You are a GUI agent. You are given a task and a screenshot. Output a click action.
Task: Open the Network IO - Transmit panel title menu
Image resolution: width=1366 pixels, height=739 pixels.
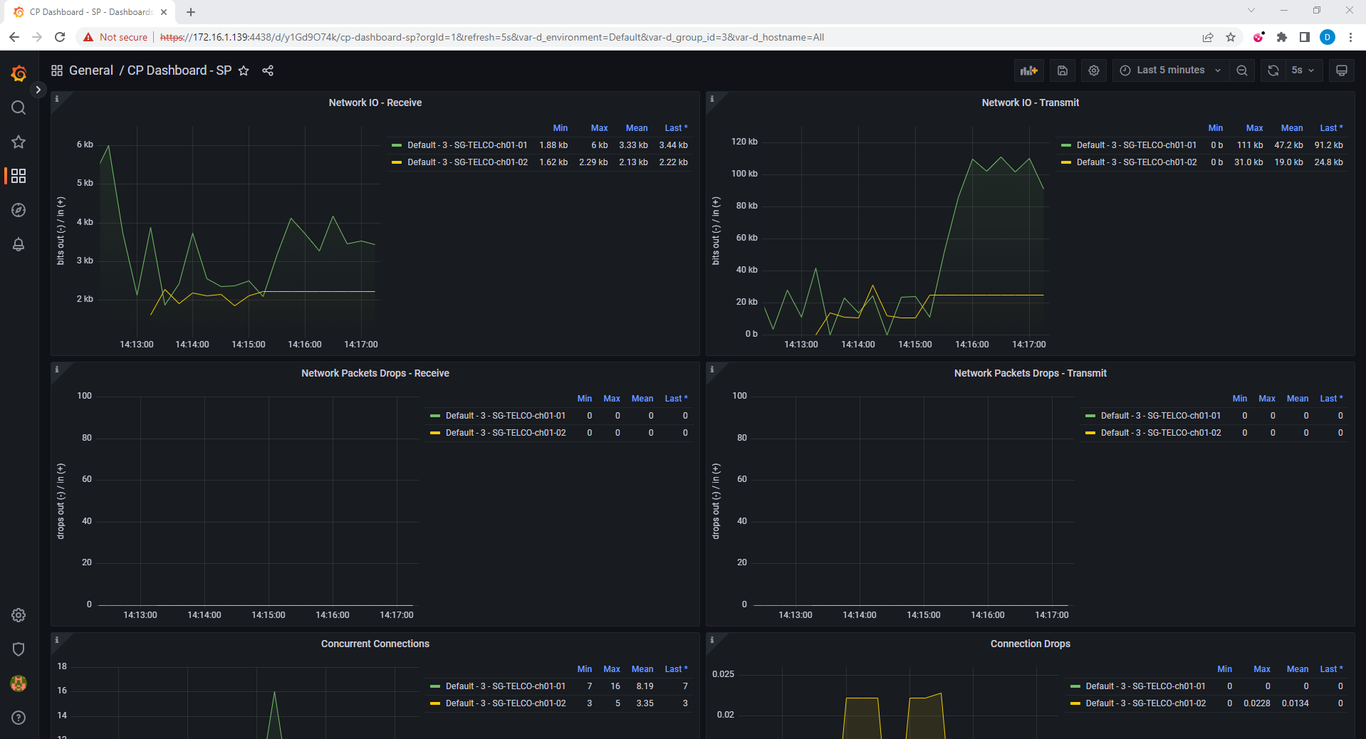tap(1031, 103)
